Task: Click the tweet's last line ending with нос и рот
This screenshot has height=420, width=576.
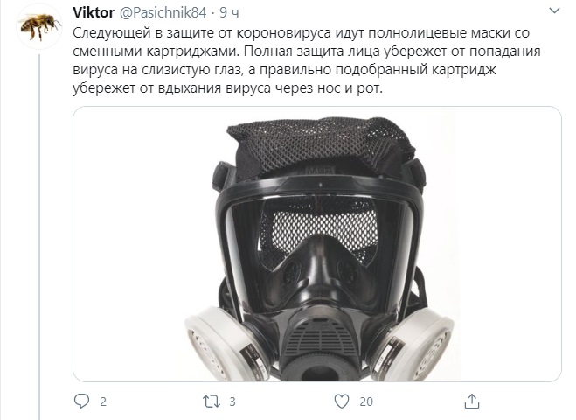Action: [228, 88]
